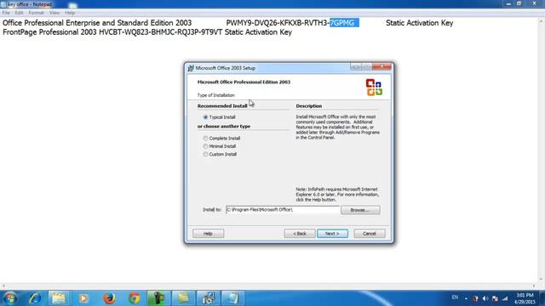This screenshot has height=306, width=545.
Task: Click the highlighted 7GPMG key segment
Action: coord(342,23)
